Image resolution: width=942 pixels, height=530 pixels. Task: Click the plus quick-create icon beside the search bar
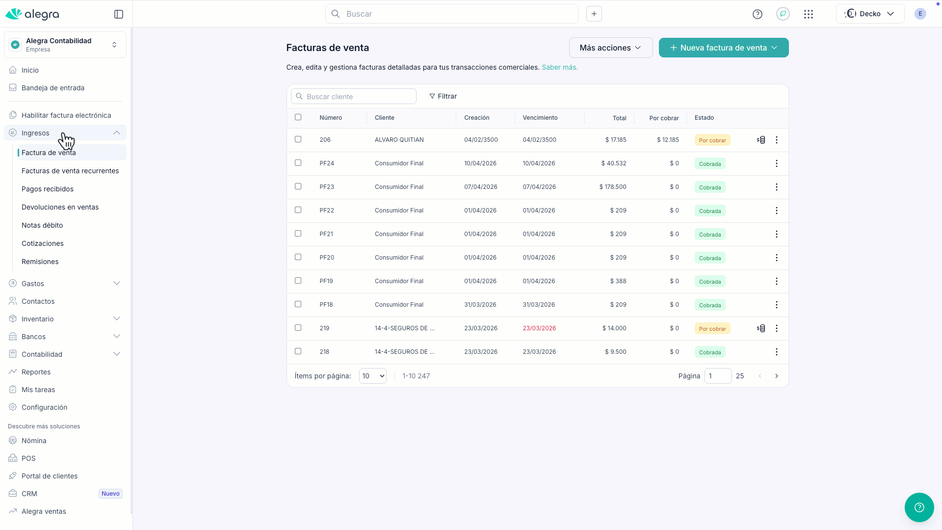click(594, 14)
